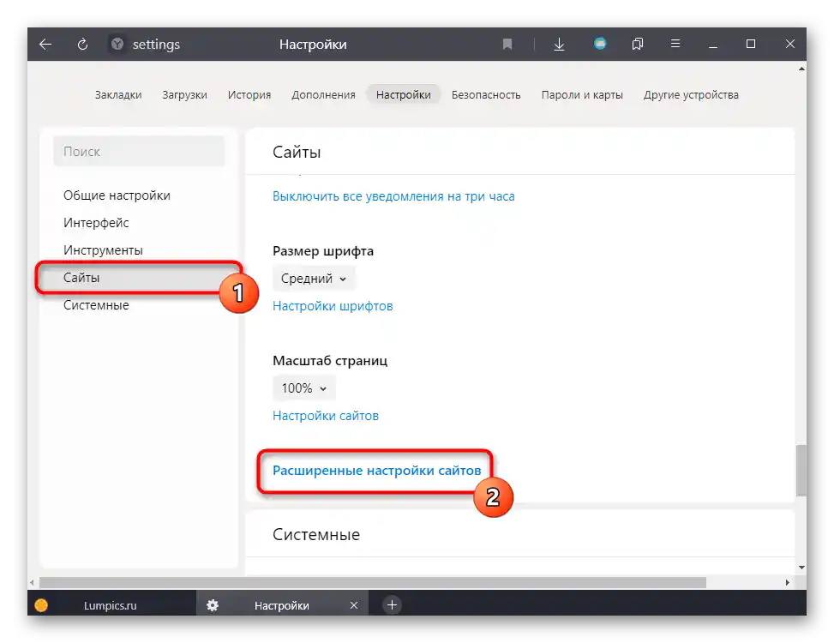Open the Безопасность tab
The width and height of the screenshot is (834, 643).
point(486,94)
